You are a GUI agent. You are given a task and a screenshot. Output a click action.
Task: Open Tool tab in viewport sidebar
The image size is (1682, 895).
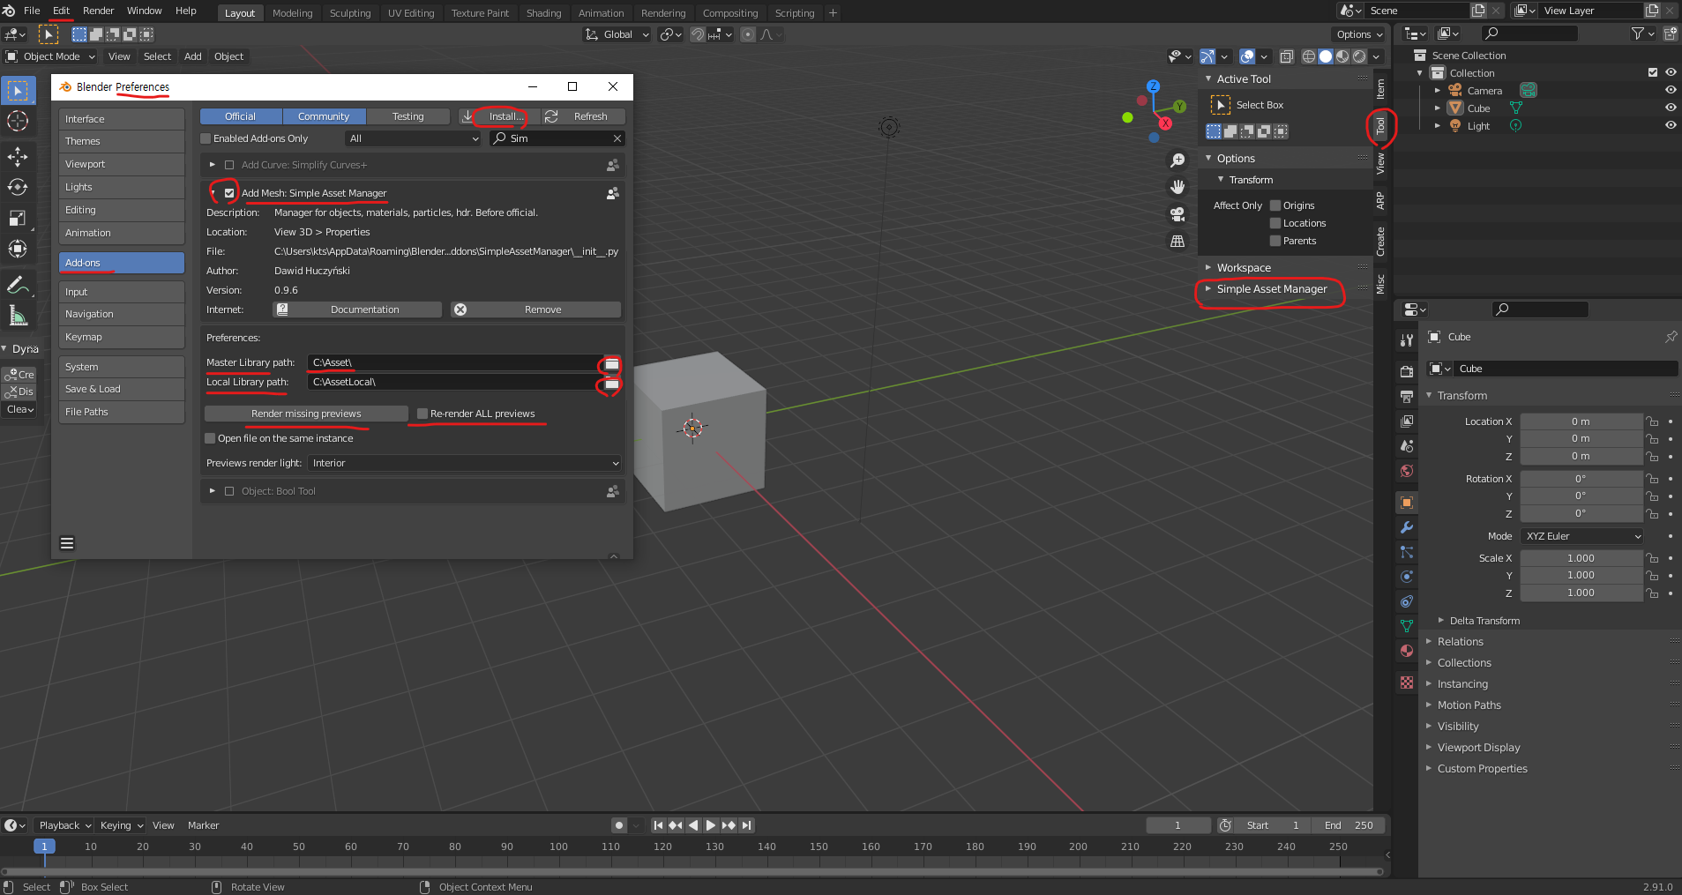click(1381, 127)
